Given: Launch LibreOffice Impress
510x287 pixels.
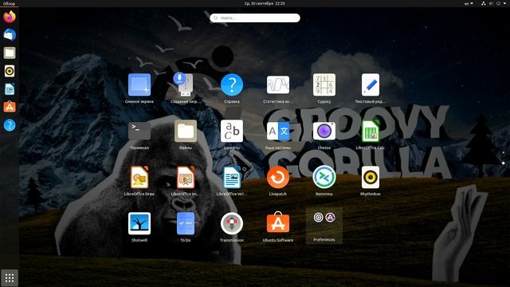Looking at the screenshot, I should point(186,180).
